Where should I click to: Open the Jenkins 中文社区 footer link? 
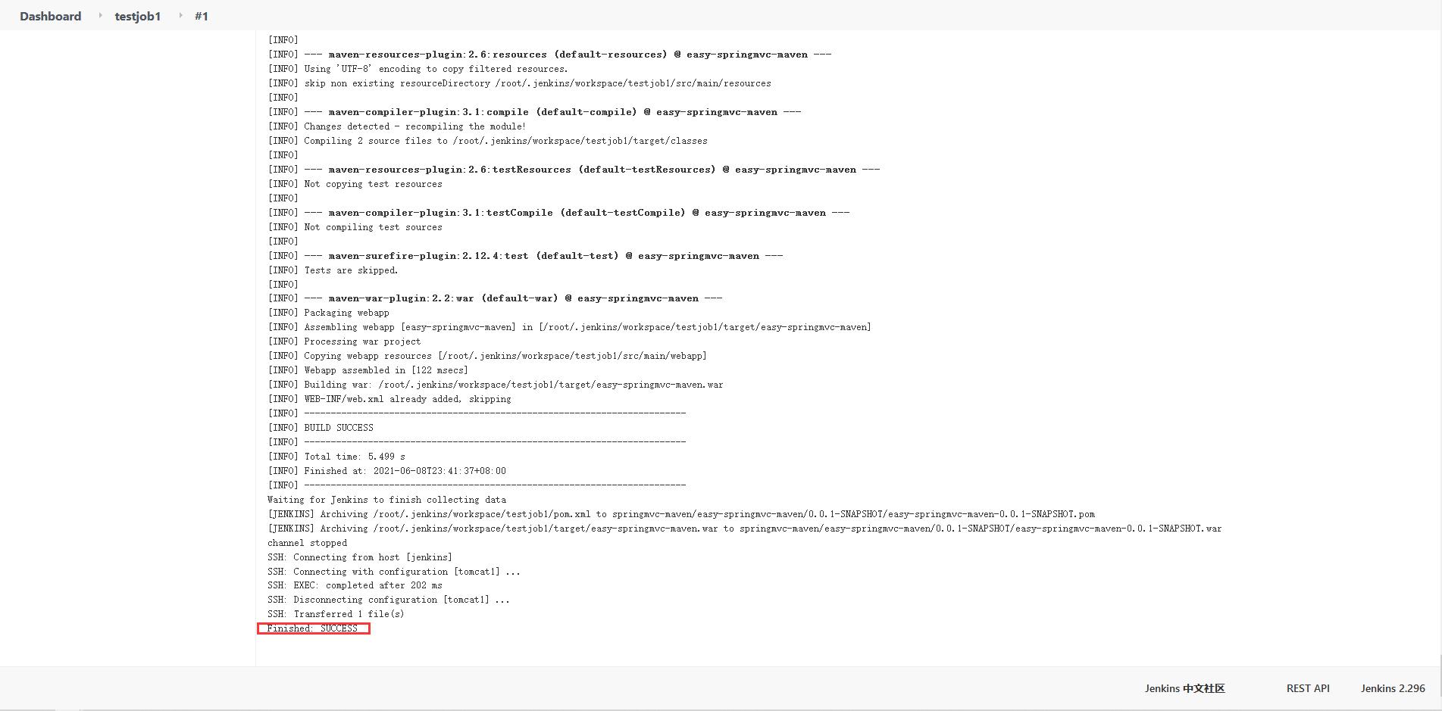(1184, 688)
